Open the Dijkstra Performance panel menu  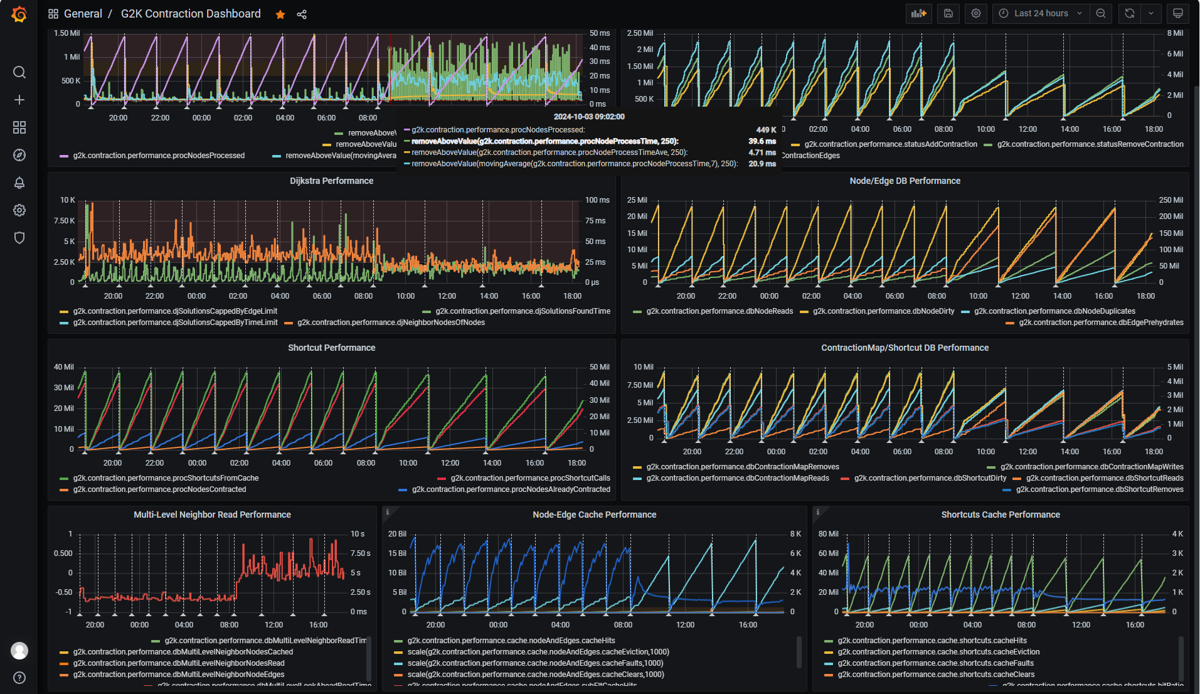tap(331, 181)
